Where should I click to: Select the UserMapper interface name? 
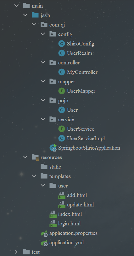coord(81,91)
